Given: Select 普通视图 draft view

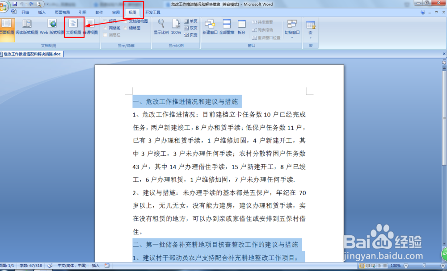Looking at the screenshot, I should (90, 27).
